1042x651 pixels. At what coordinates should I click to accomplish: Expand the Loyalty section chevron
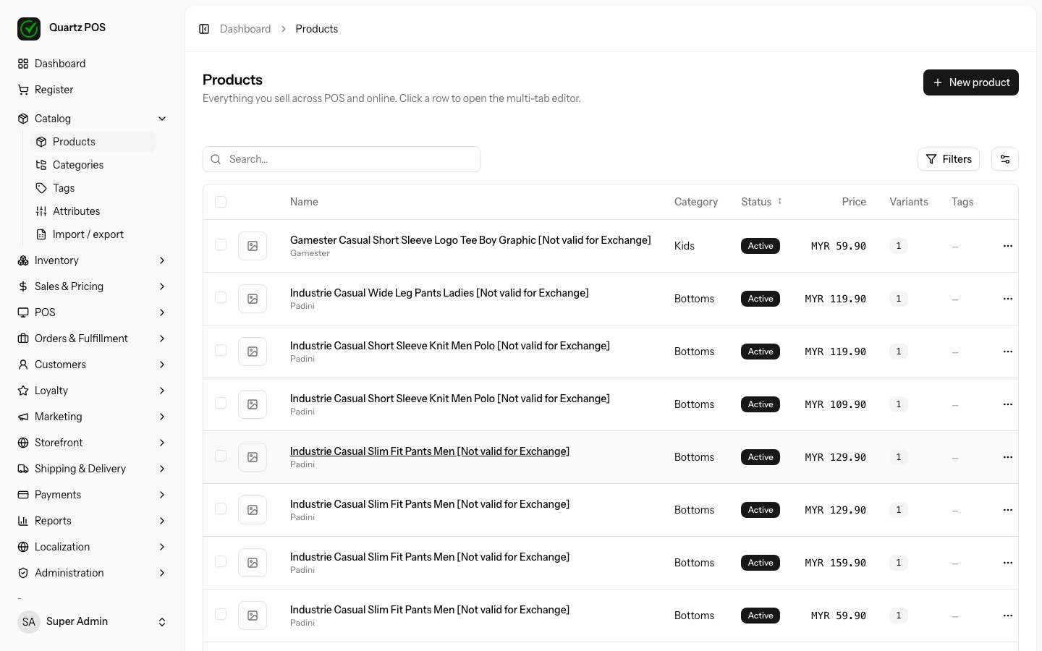pyautogui.click(x=162, y=391)
